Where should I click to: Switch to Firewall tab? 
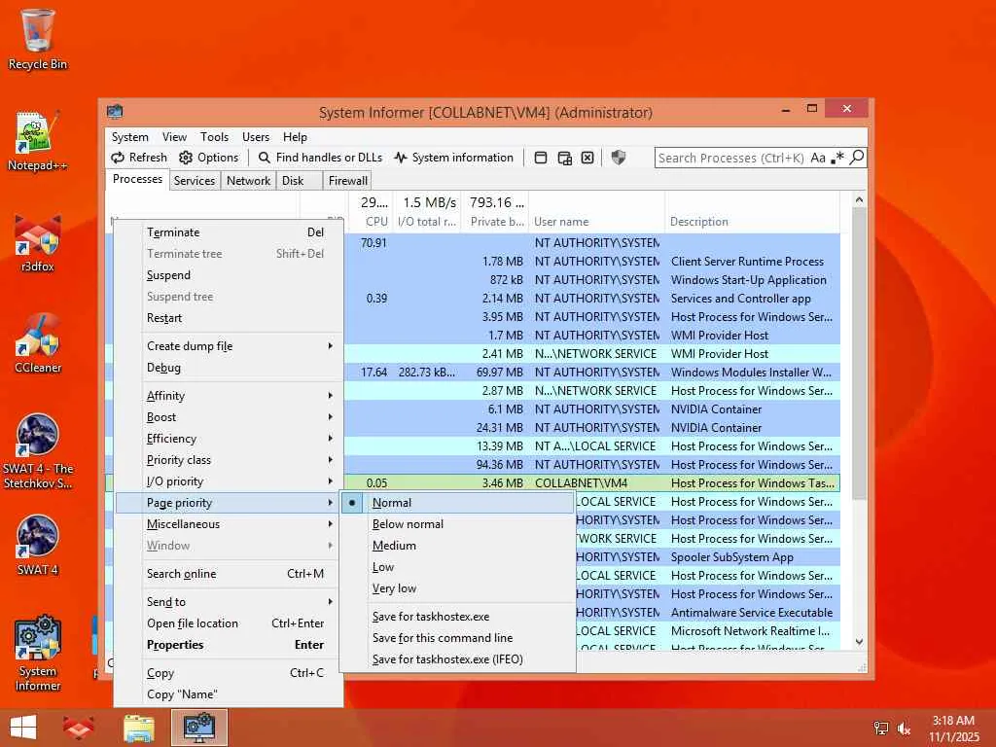tap(347, 181)
